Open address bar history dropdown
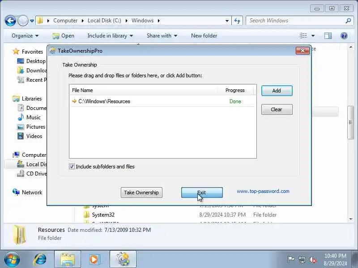 pos(227,21)
